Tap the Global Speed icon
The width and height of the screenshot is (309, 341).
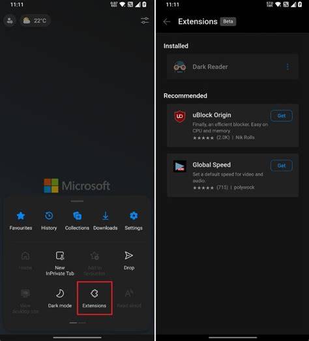coord(180,166)
